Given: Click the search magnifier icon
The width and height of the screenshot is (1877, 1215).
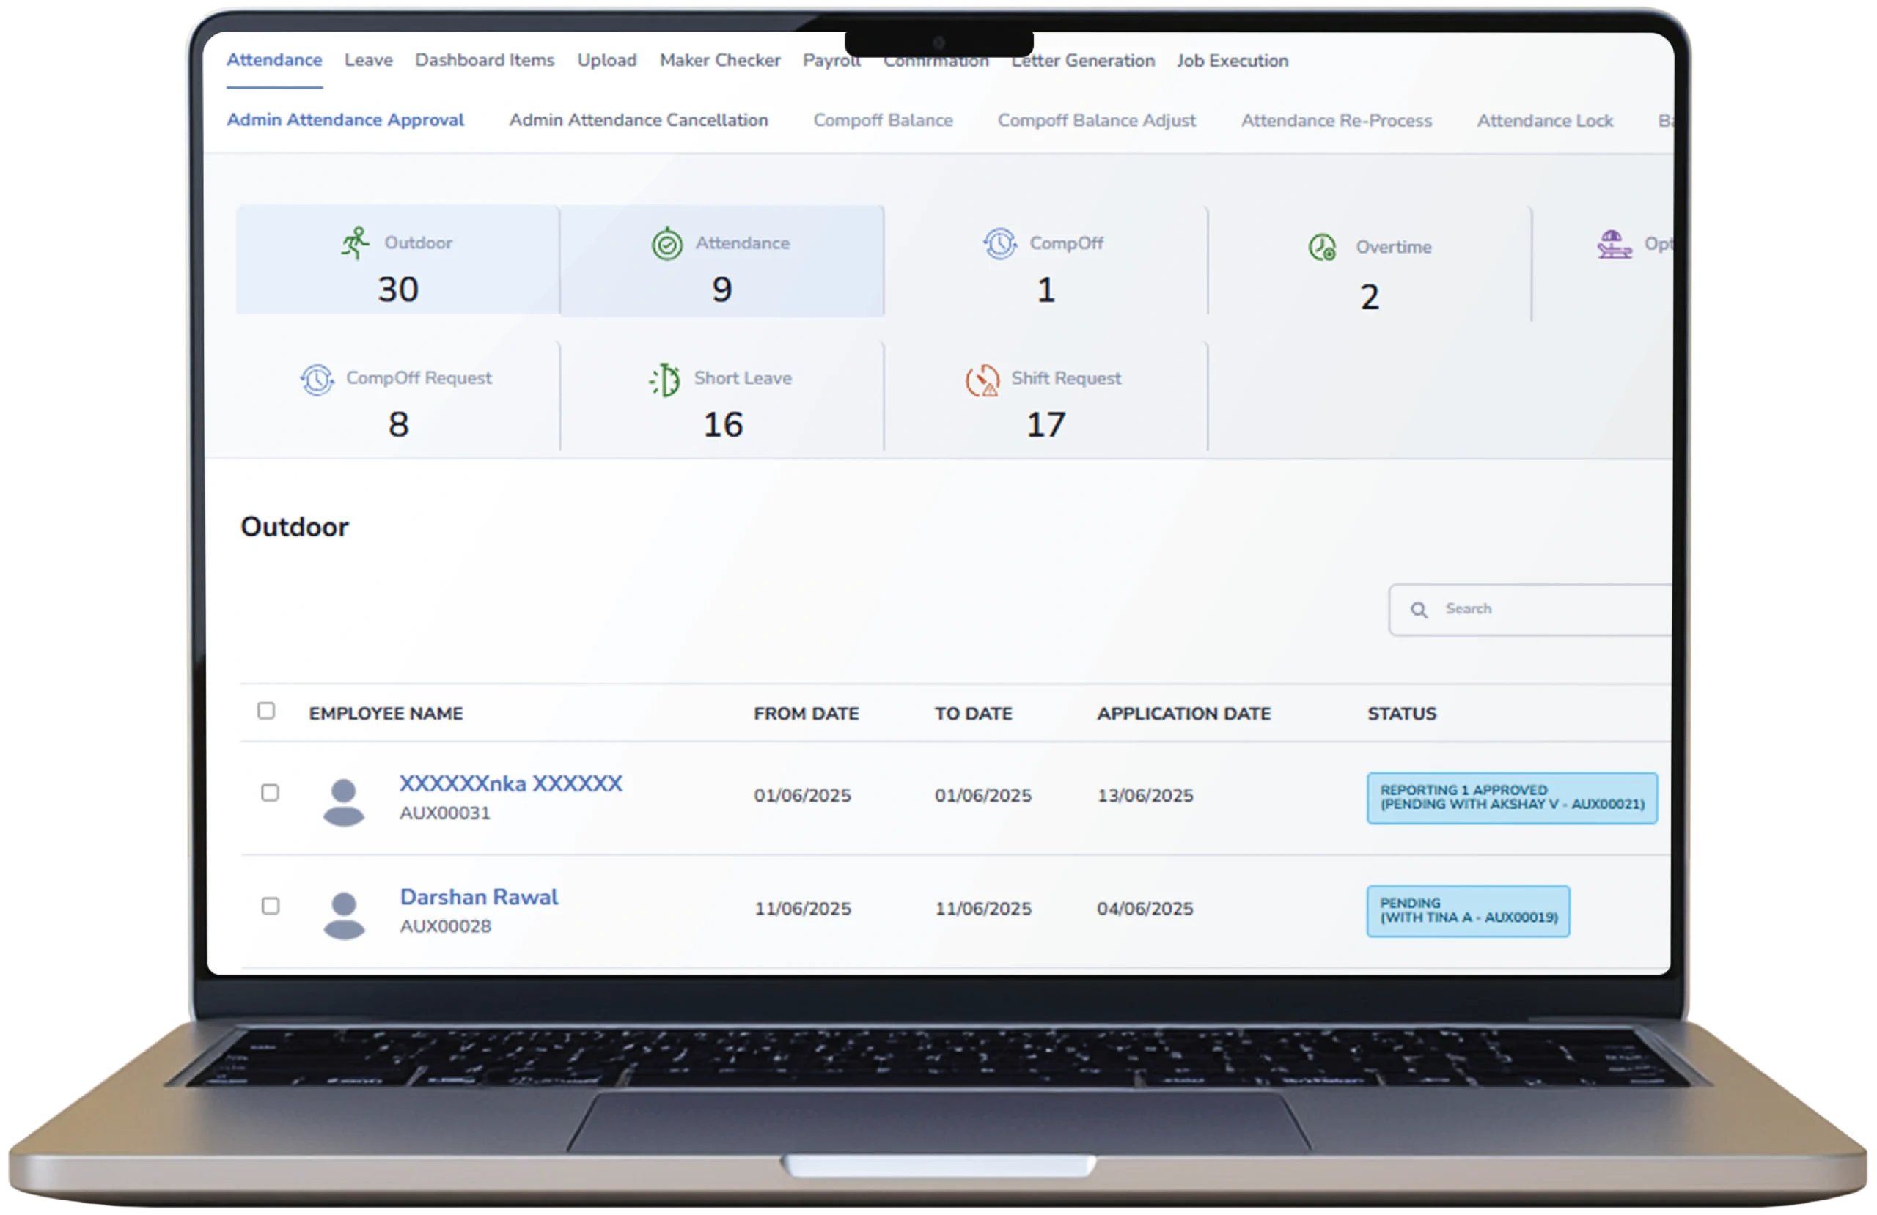Looking at the screenshot, I should click(1418, 610).
